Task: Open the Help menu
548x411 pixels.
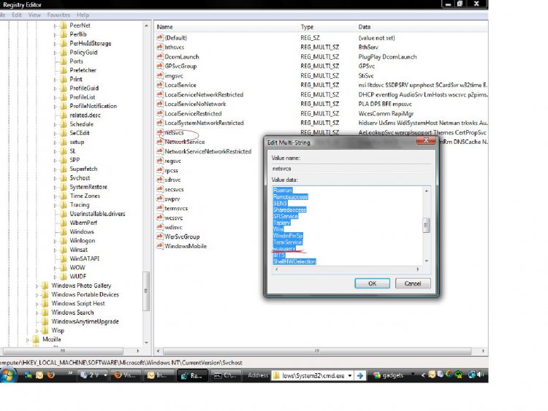Action: pyautogui.click(x=83, y=15)
